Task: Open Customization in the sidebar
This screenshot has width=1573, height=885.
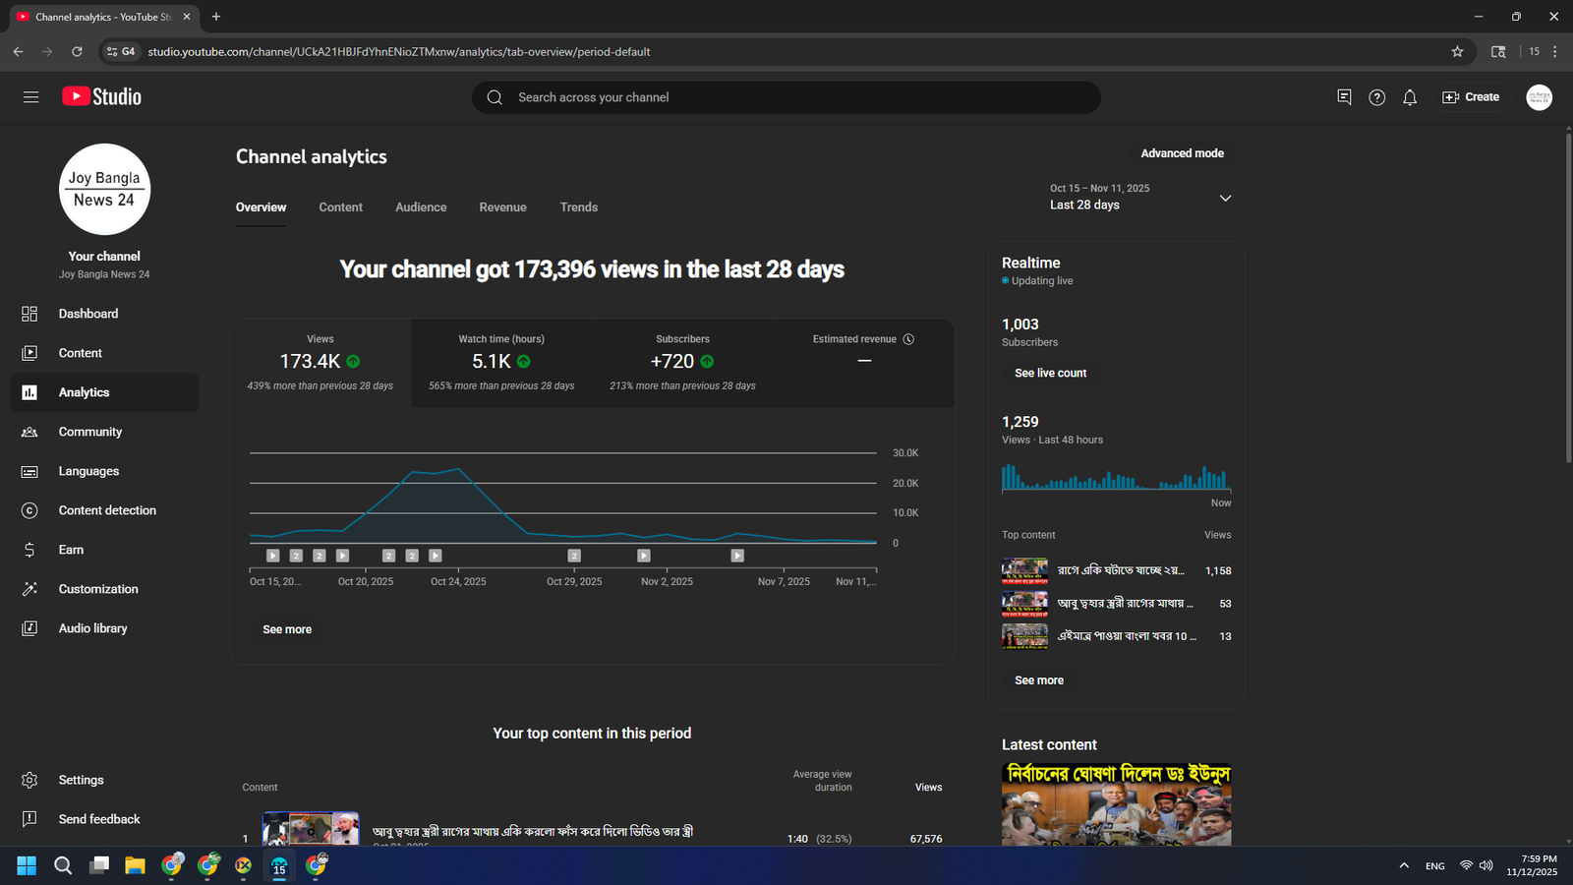Action: pyautogui.click(x=97, y=589)
